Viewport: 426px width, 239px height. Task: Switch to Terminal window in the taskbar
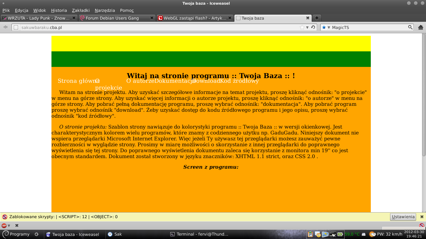(200, 234)
